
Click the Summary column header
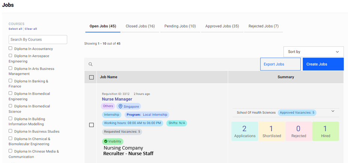pos(286,77)
